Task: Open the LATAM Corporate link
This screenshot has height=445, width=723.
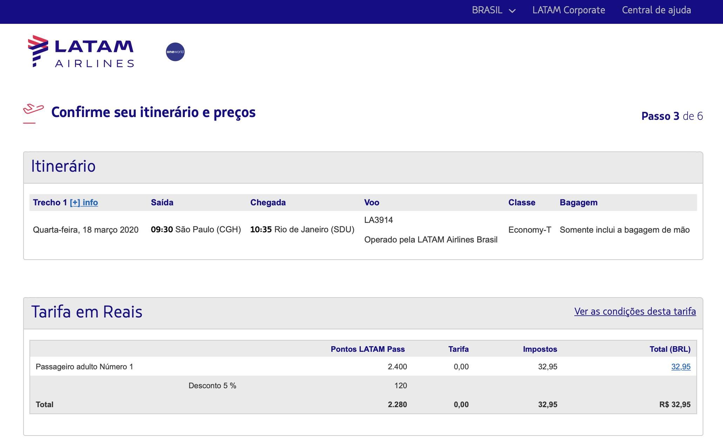Action: 569,11
